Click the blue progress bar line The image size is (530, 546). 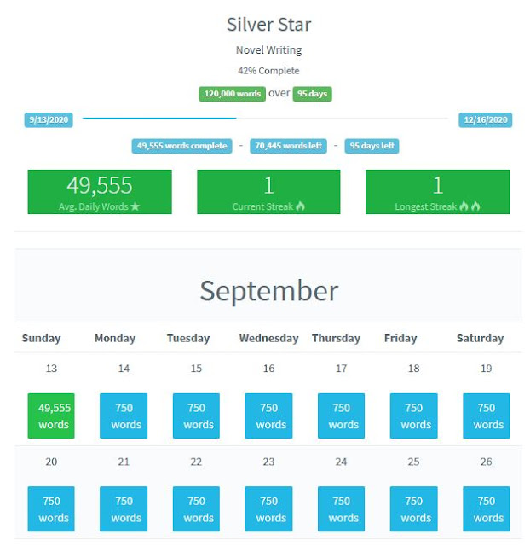159,119
